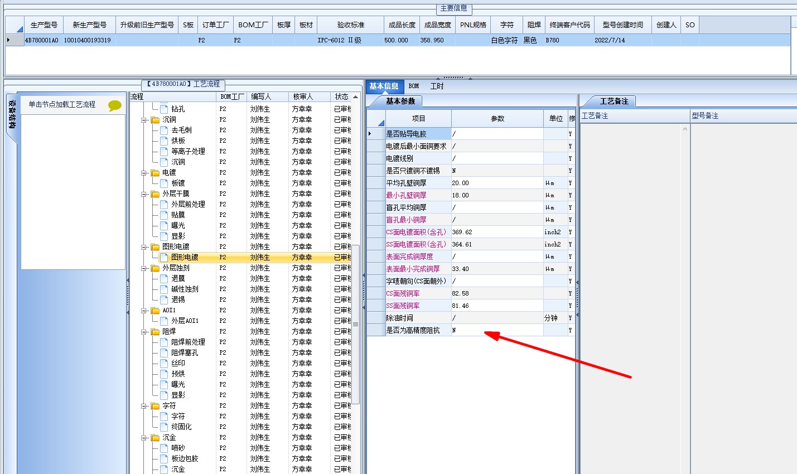Screen dimensions: 797x474
Task: Click the 最小孔壁铜厚 item label
Action: pyautogui.click(x=406, y=195)
